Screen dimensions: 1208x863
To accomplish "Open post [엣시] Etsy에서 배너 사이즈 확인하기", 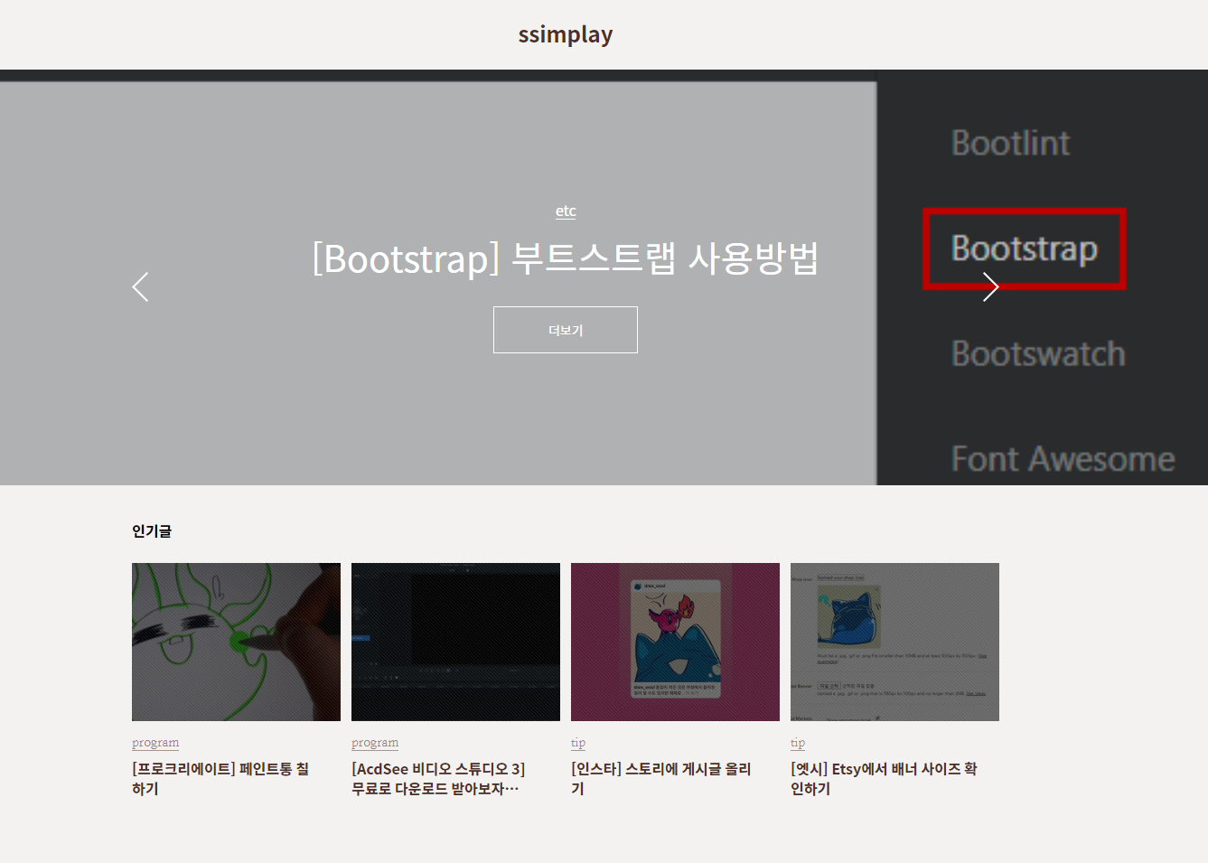I will tap(884, 779).
